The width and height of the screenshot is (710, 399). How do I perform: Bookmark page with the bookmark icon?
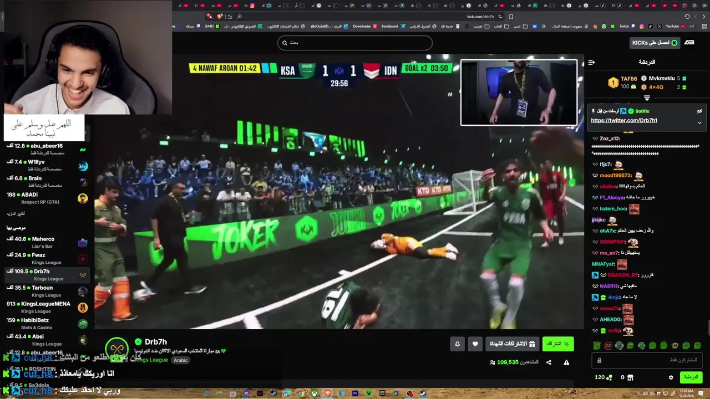click(x=511, y=17)
